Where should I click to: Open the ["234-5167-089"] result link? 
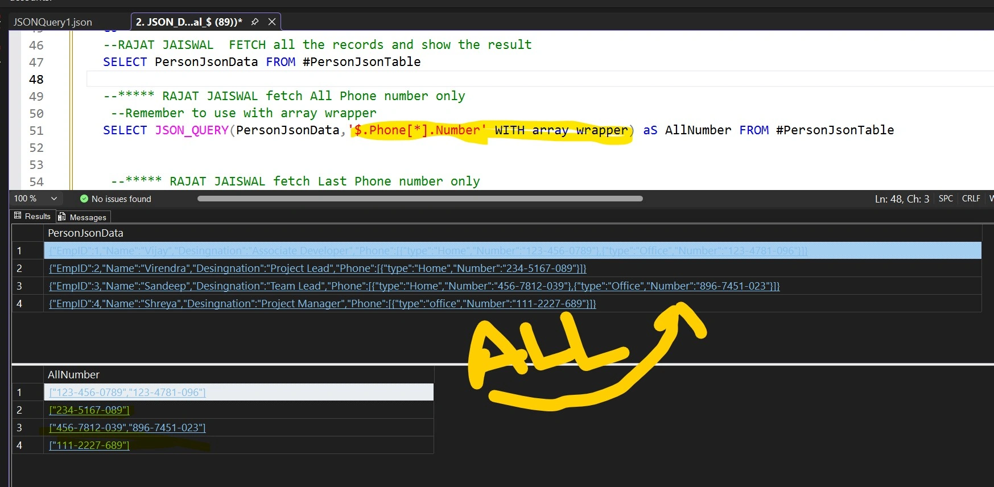[x=89, y=410]
